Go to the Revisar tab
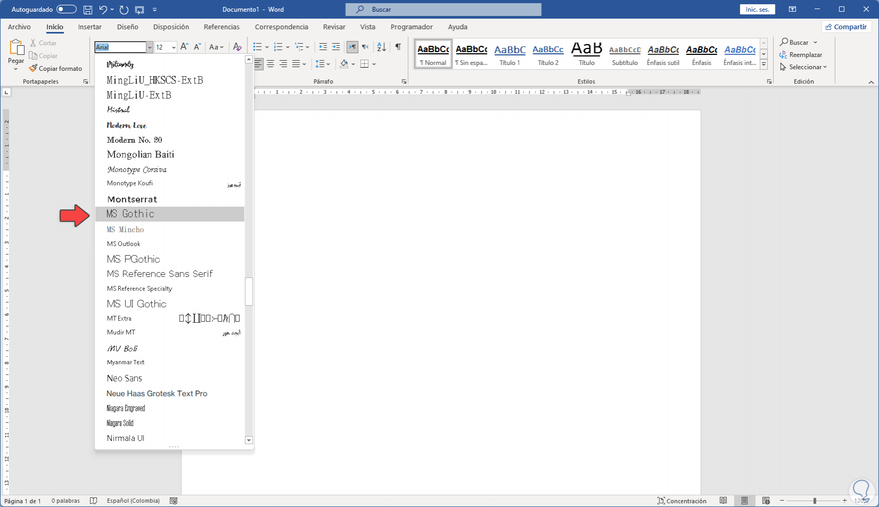This screenshot has height=507, width=879. 334,27
